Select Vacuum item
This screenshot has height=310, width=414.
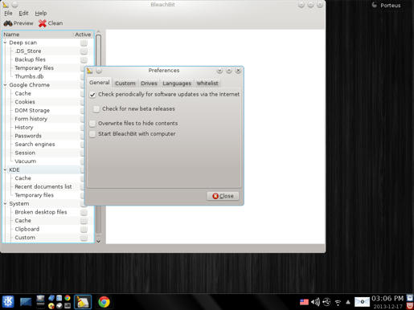pos(26,161)
